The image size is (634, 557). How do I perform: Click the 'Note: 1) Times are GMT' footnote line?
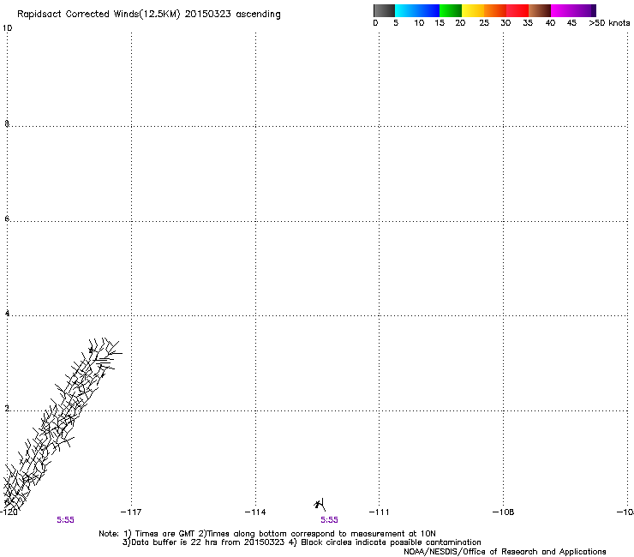click(267, 534)
